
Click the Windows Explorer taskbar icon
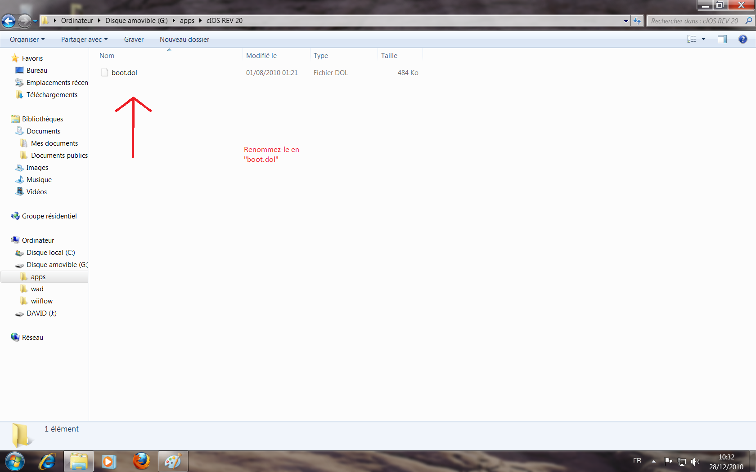point(79,462)
